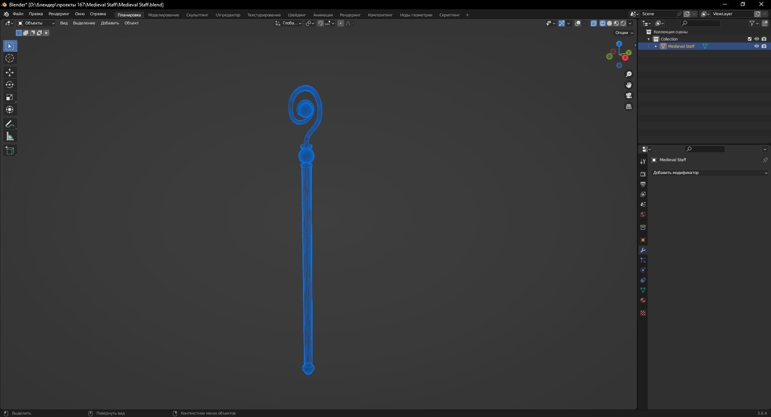Switch to Rendered viewport shading
The width and height of the screenshot is (771, 417).
623,23
